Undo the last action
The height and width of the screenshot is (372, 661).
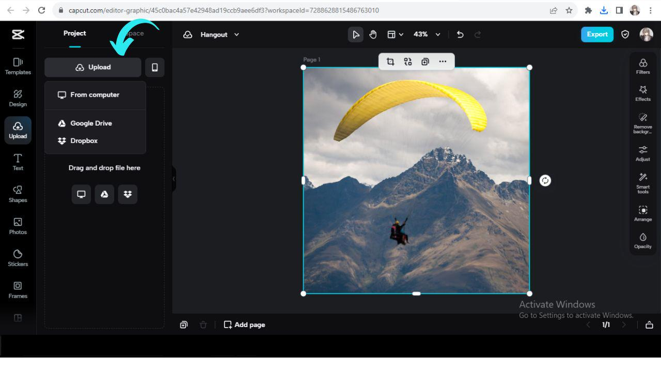click(460, 35)
